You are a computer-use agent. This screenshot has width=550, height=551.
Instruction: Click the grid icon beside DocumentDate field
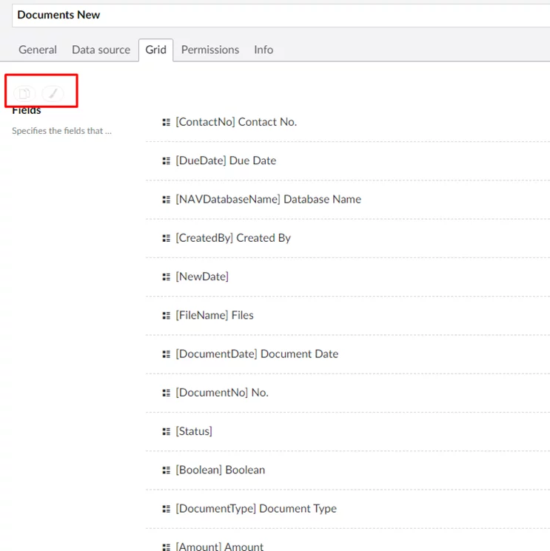[x=167, y=354]
